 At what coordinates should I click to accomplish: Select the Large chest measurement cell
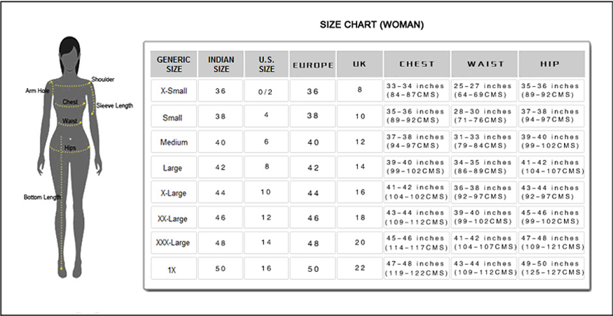coord(416,168)
